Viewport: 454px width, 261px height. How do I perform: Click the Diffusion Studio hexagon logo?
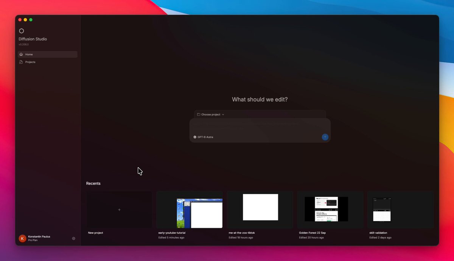point(22,31)
